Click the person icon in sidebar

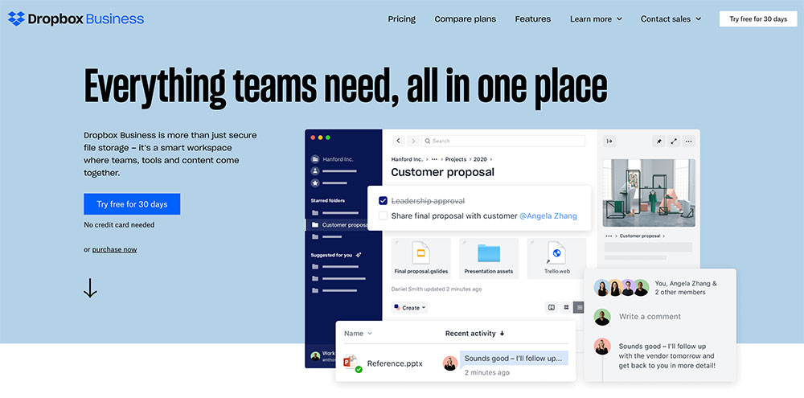(x=315, y=170)
